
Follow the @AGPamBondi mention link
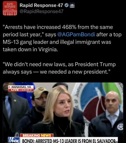[x=76, y=35]
